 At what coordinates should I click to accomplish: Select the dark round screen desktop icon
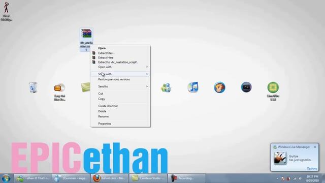click(x=246, y=87)
